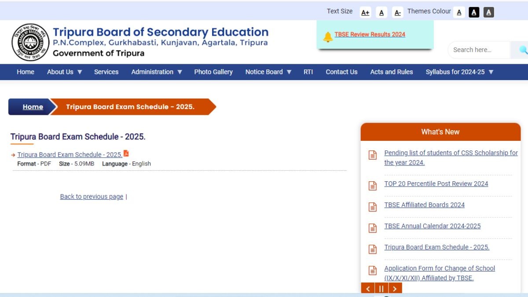Click the PDF icon beside exam schedule link
The width and height of the screenshot is (528, 297).
[x=126, y=154]
